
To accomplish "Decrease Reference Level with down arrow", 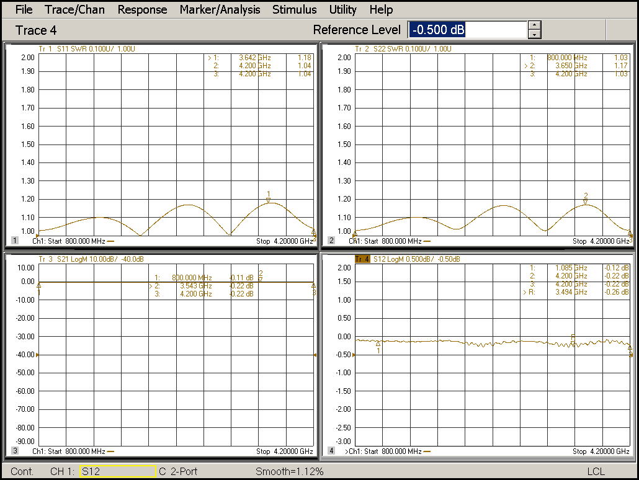I will click(535, 35).
